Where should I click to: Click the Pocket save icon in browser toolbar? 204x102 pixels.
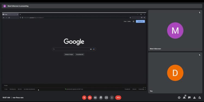[x=142, y=18]
